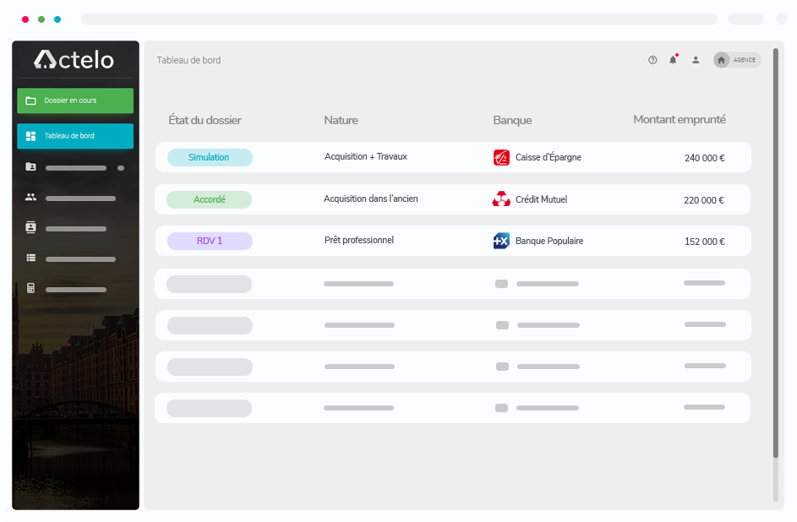Click the 240 000 € amount
The height and width of the screenshot is (522, 797).
pyautogui.click(x=705, y=158)
